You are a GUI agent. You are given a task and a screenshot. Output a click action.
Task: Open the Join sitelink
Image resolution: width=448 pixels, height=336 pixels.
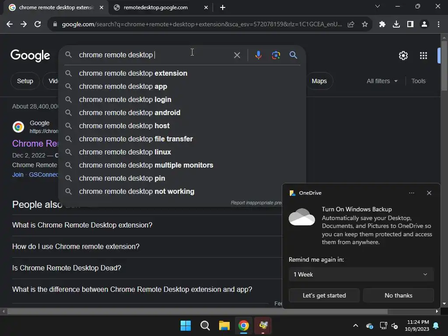pos(17,175)
